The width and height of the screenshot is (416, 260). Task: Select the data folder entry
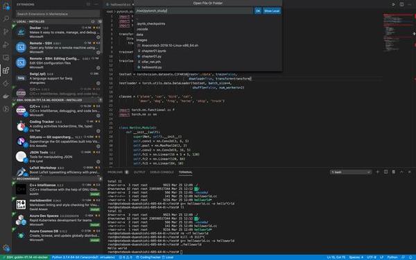pos(208,35)
